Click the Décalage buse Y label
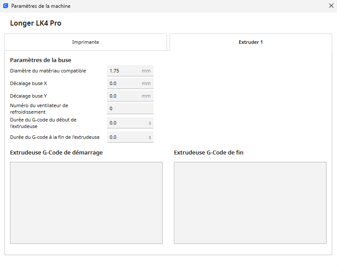Screen dimensions: 337x266 (x=28, y=96)
